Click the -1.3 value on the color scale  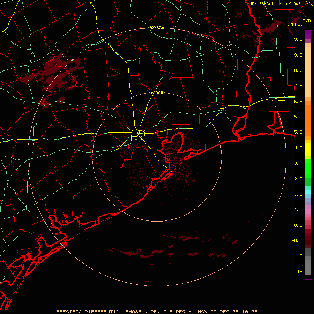(297, 256)
